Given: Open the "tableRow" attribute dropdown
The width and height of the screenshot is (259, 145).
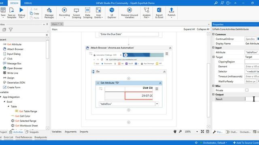Looking at the screenshot, I should click(157, 104).
